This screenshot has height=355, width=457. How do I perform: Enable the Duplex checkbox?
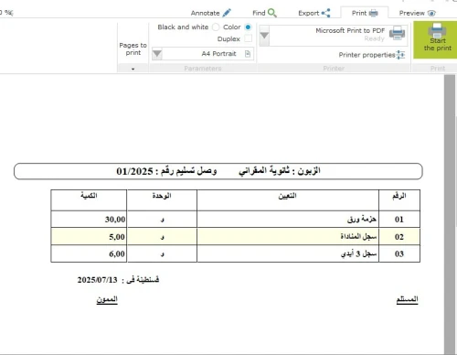click(x=249, y=38)
